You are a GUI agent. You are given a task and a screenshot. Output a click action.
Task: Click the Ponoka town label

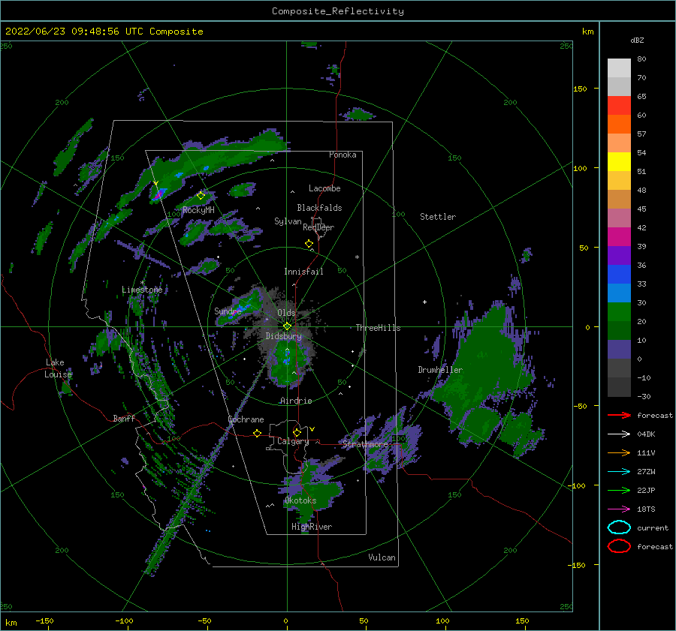coord(343,155)
